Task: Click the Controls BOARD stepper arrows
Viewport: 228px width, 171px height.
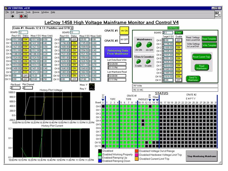Action: 163,33
